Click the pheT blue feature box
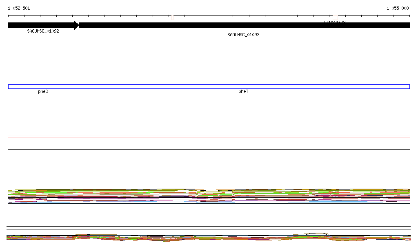This screenshot has height=249, width=418. point(245,86)
